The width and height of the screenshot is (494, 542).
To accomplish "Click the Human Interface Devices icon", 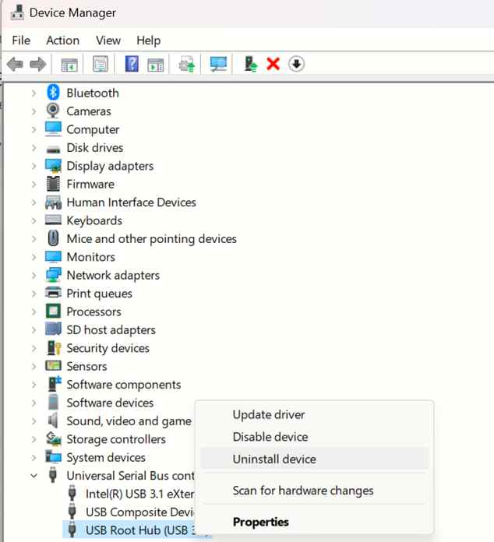I will [x=53, y=202].
